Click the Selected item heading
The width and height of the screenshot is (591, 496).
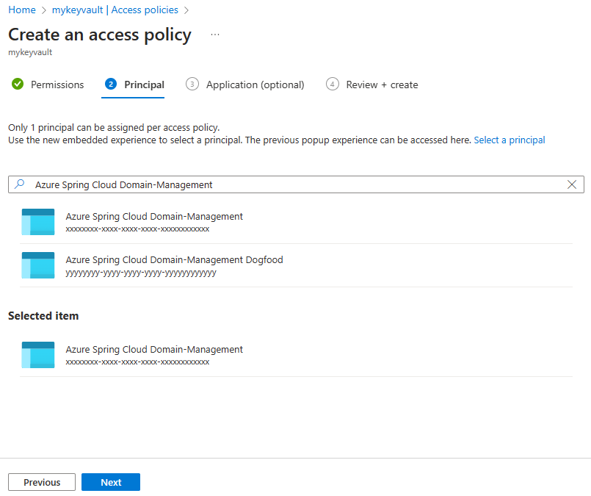point(43,316)
